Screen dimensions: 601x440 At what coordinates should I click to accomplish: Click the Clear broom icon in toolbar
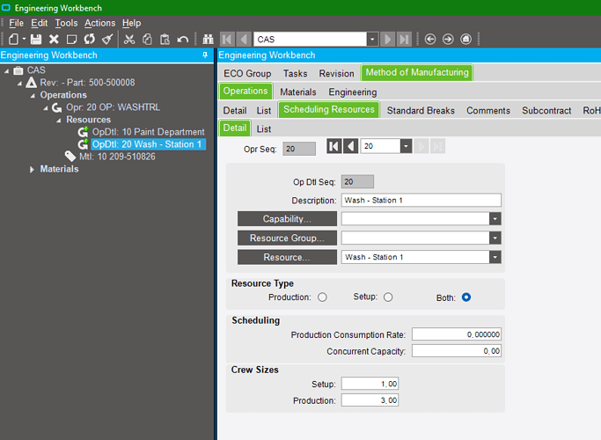(x=107, y=39)
